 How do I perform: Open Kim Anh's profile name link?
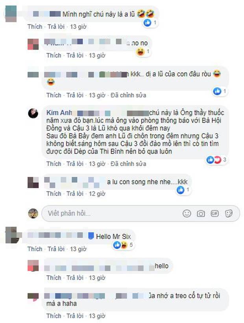point(59,113)
